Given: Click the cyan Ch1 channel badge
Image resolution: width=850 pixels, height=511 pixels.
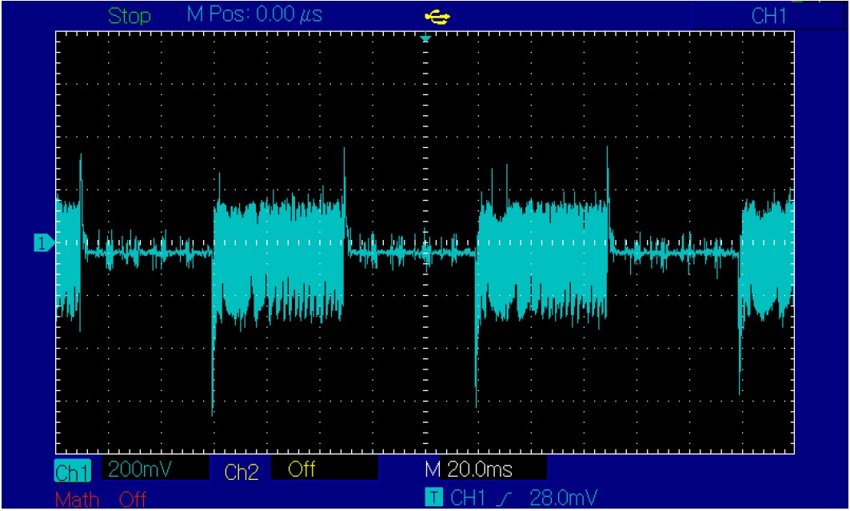Looking at the screenshot, I should tap(73, 470).
